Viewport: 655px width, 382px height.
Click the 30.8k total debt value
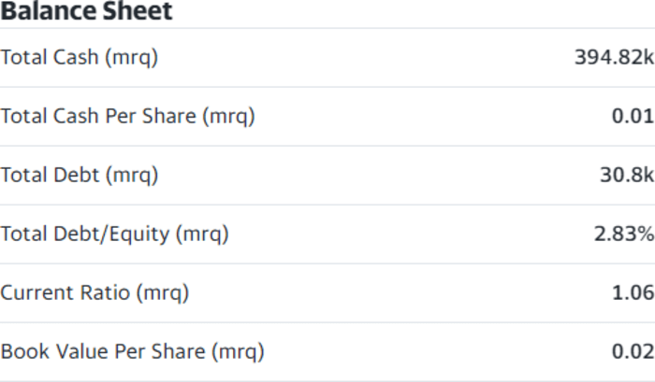click(627, 175)
